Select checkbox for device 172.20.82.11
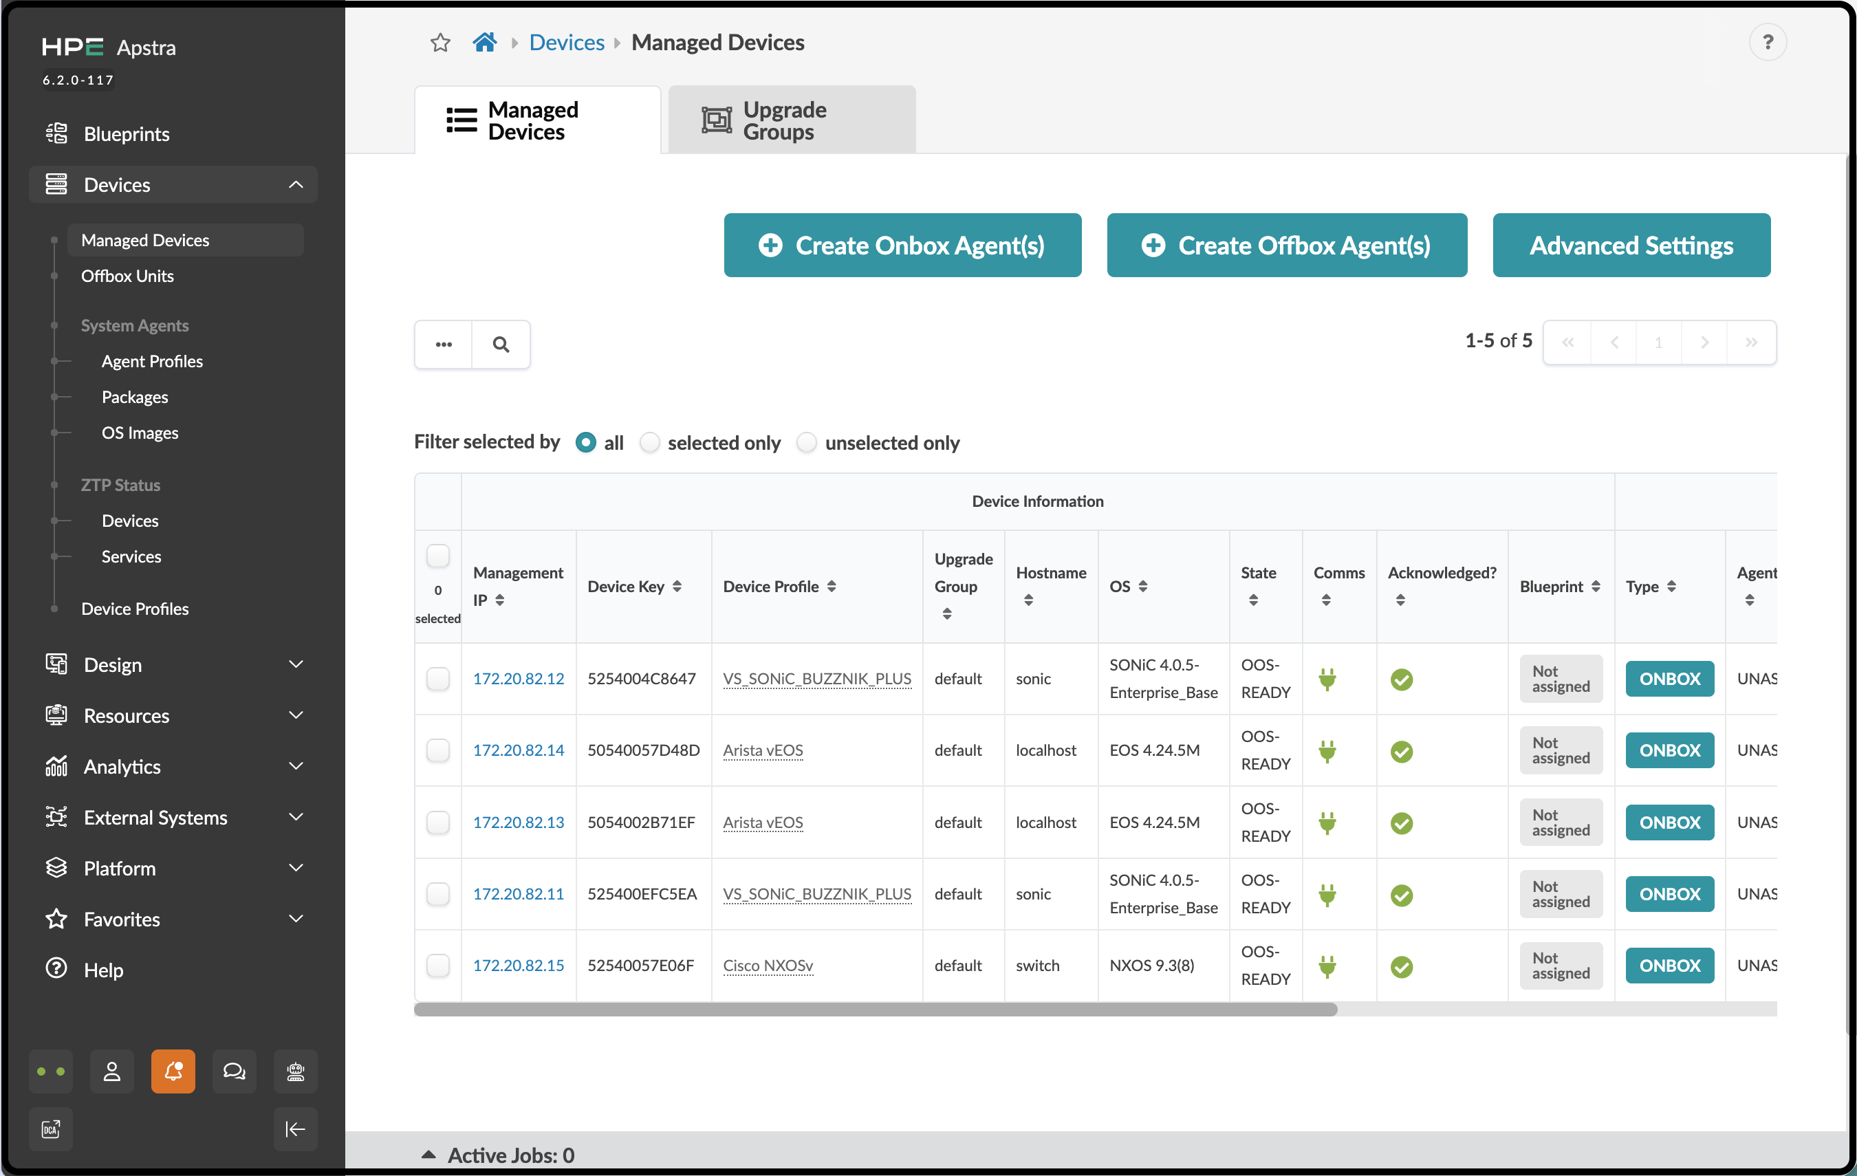The image size is (1857, 1176). (x=438, y=894)
